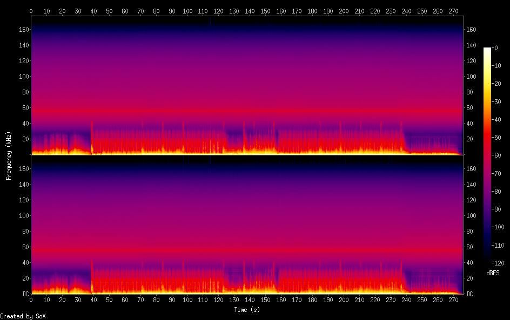The width and height of the screenshot is (510, 320).
Task: Select the 130 tick on bottom time axis
Action: point(234,299)
